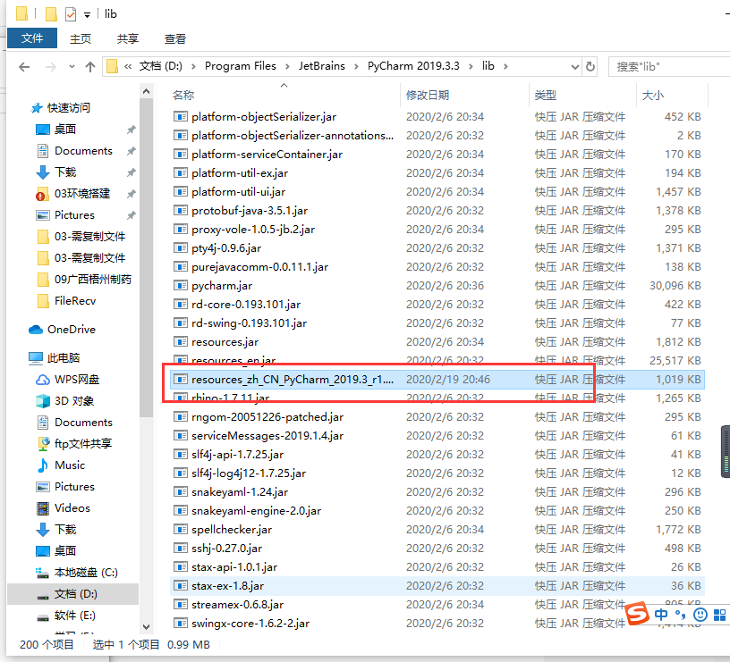
Task: Click sshj-0.27.0.jar file icon
Action: (x=180, y=549)
